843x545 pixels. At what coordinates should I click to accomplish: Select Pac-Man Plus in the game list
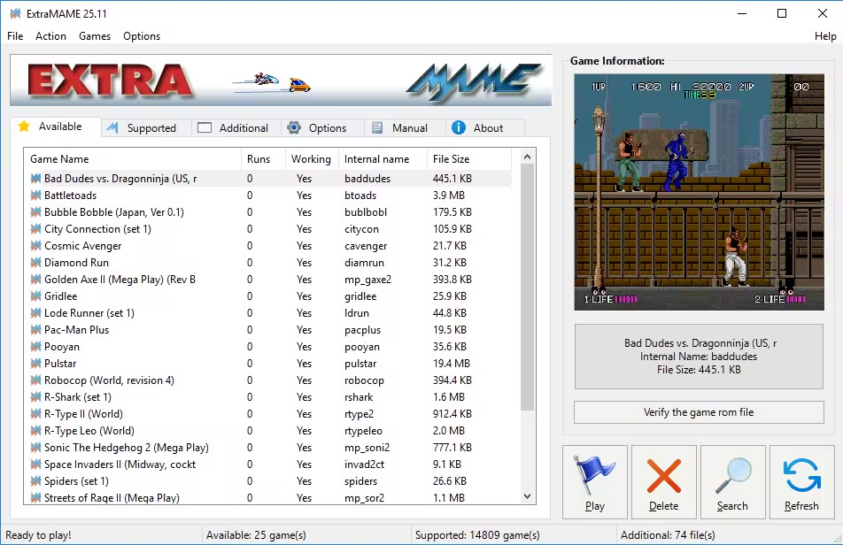[77, 330]
